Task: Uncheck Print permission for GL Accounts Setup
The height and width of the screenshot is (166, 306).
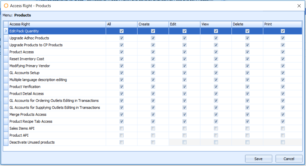Action: (x=283, y=73)
